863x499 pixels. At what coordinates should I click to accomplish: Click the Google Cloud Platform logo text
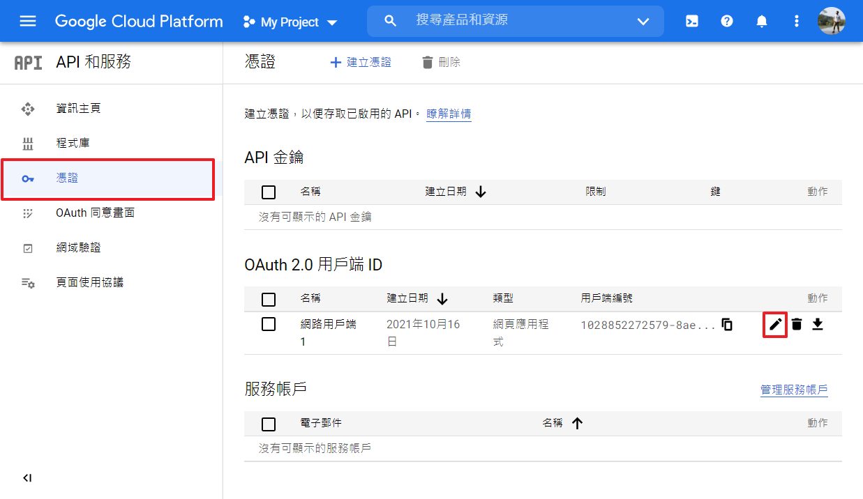[139, 22]
